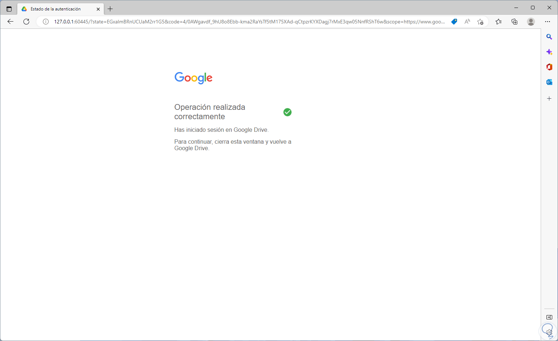Click the 'Has iniciado sesión en Google Drive.' text
The height and width of the screenshot is (341, 558).
(x=221, y=130)
